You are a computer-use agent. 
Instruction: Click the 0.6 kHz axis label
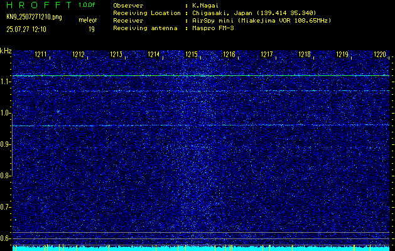point(5,238)
